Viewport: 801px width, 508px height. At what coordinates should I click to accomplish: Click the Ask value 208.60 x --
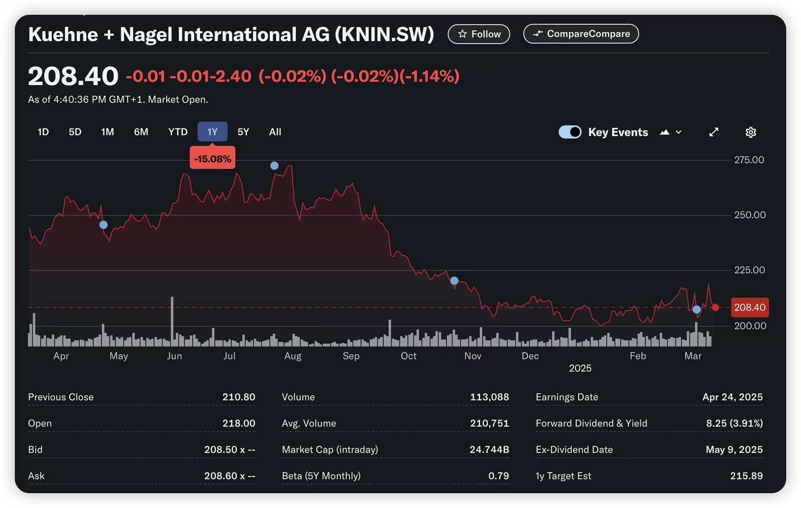(x=230, y=476)
